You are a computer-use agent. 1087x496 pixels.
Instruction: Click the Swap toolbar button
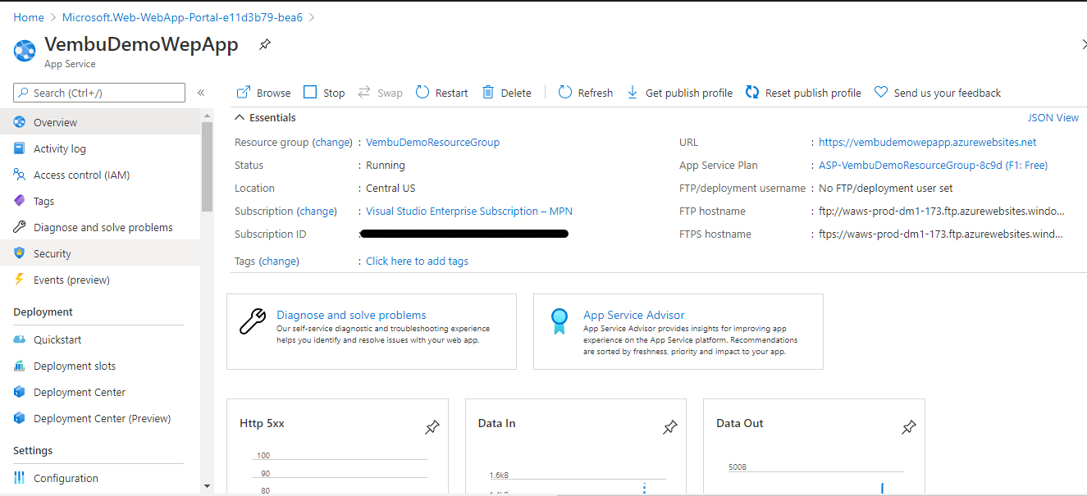click(381, 93)
